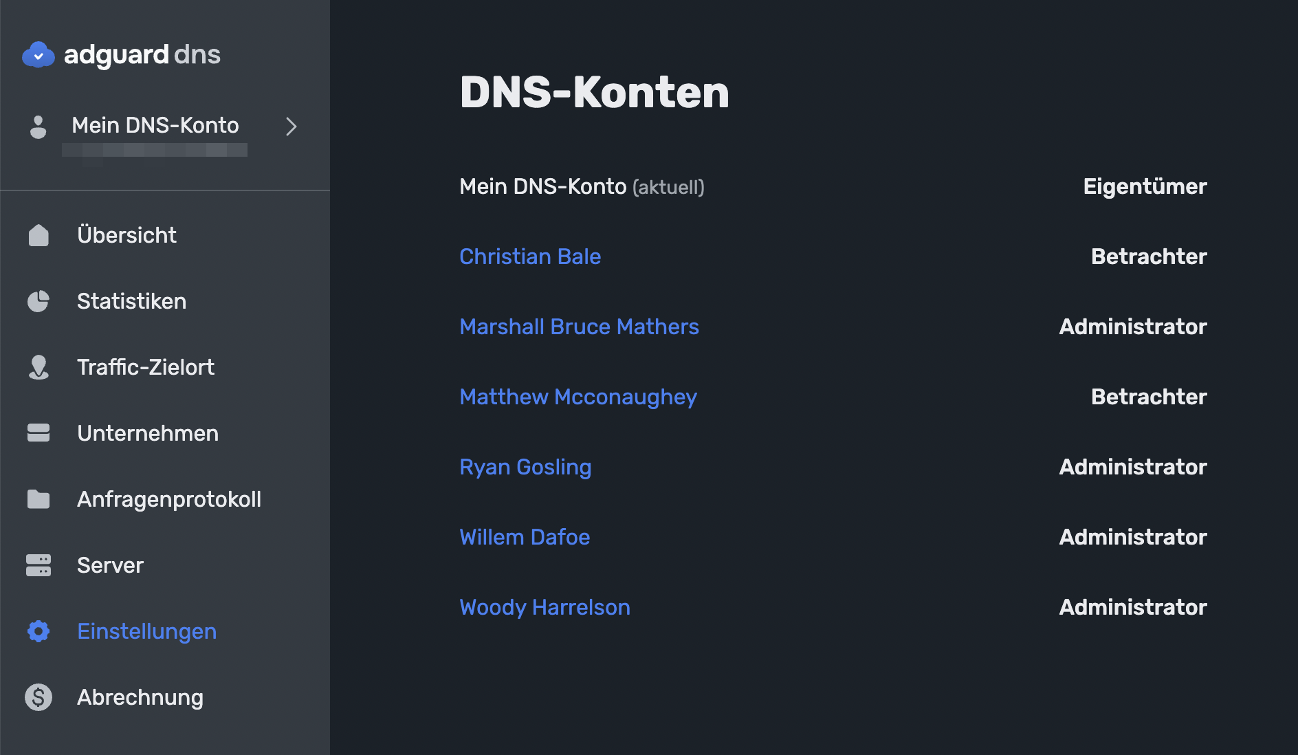Click the user profile icon beside Mein DNS-Konto
The image size is (1298, 755).
[38, 127]
